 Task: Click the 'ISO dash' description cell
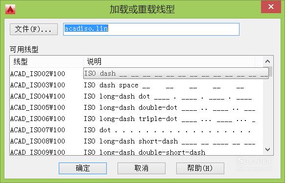(x=176, y=73)
